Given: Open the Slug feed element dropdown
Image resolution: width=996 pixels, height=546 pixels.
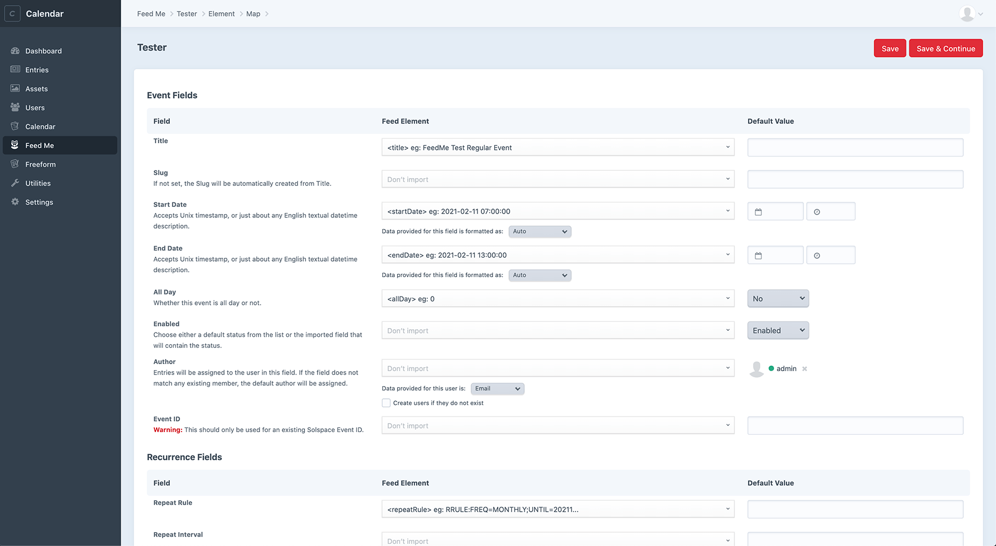Looking at the screenshot, I should click(558, 179).
